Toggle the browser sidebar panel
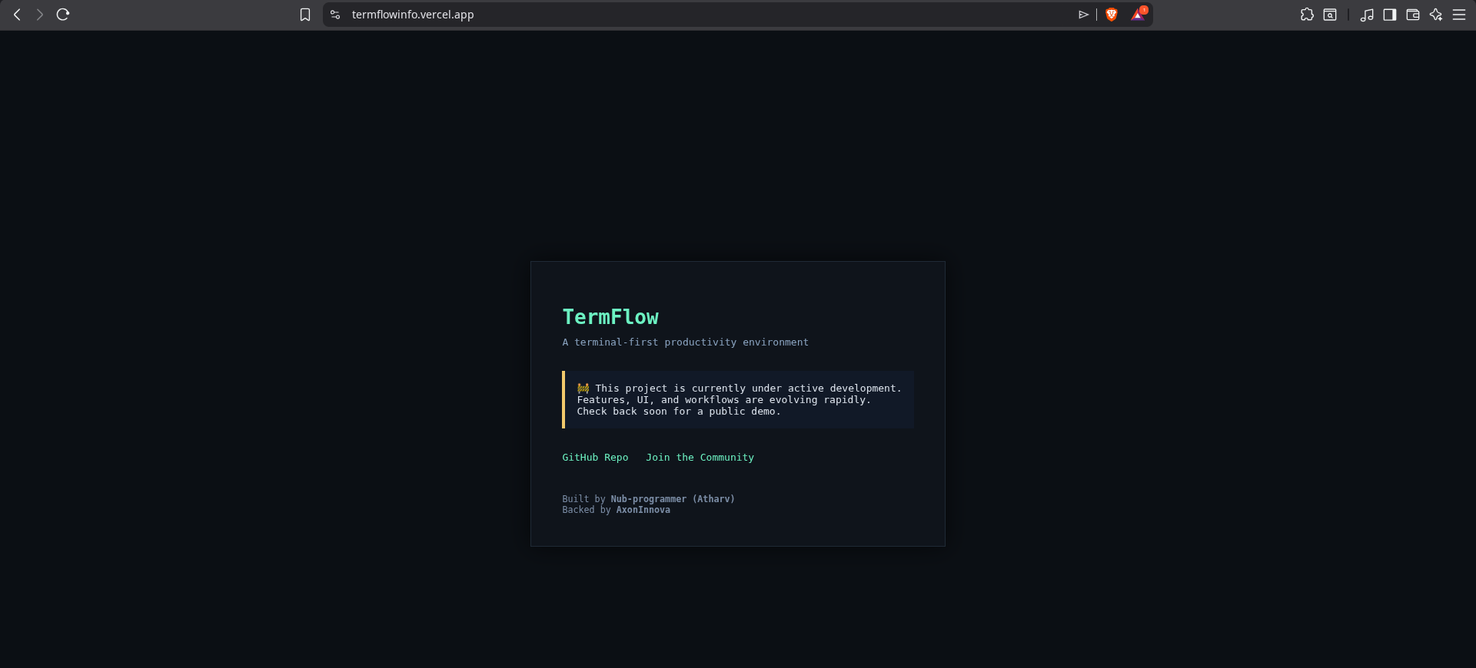The height and width of the screenshot is (668, 1476). pyautogui.click(x=1389, y=15)
